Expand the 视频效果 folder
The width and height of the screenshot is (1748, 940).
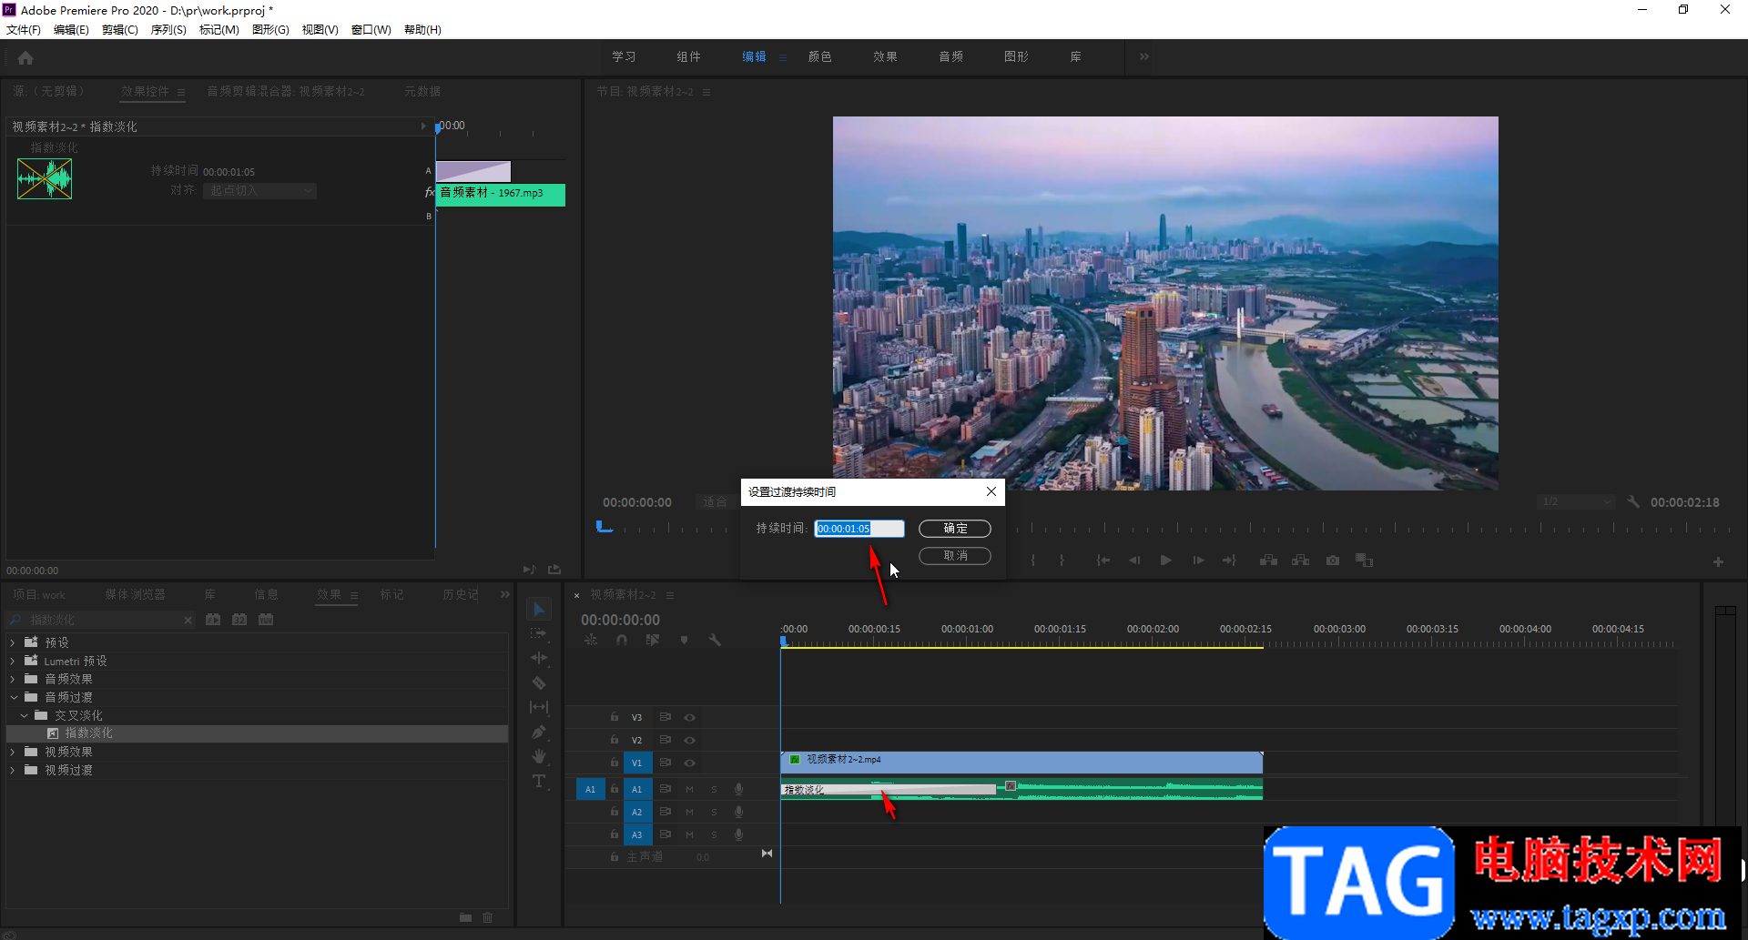[x=13, y=752]
